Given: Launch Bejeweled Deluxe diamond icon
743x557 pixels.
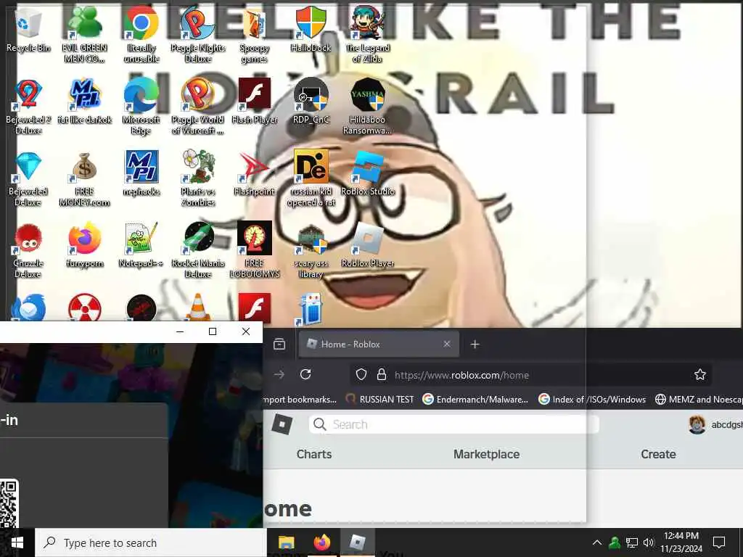Looking at the screenshot, I should (28, 179).
